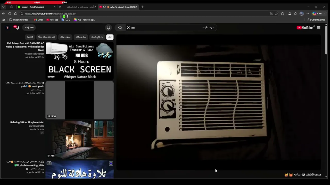
Task: Open the tab actions dropdown arrow
Action: [3, 7]
